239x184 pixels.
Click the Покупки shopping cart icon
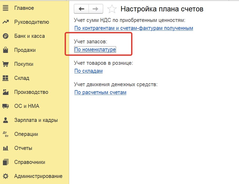(x=6, y=64)
